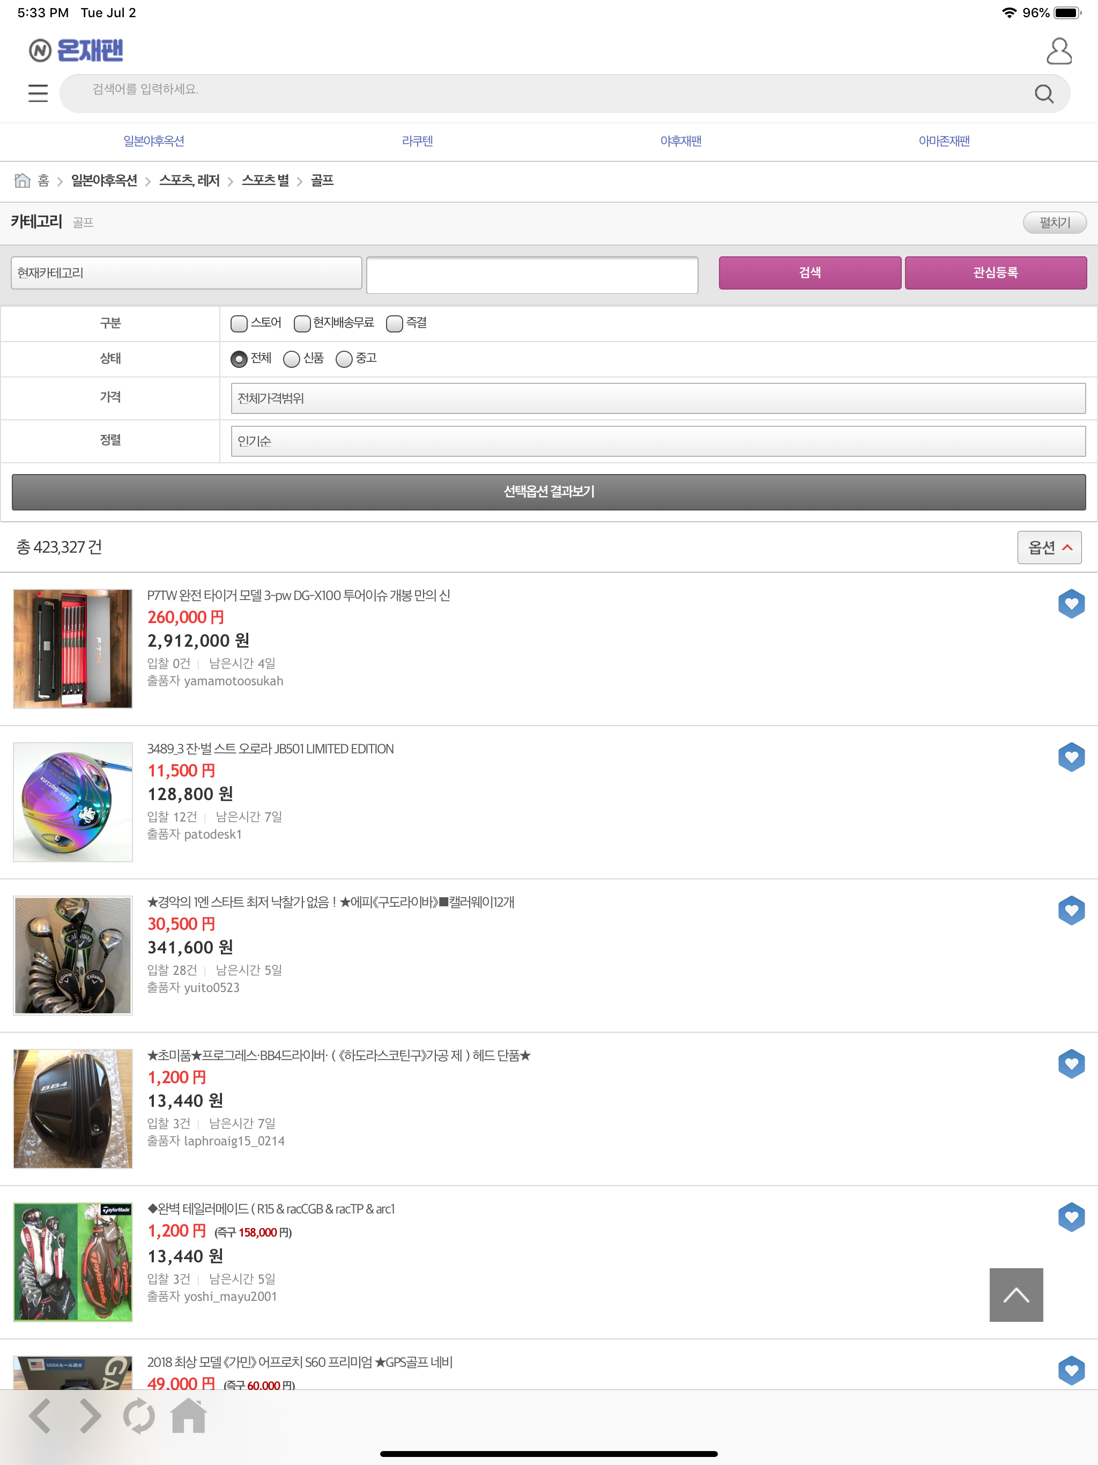Open the 현재카테고리 dropdown

click(186, 273)
